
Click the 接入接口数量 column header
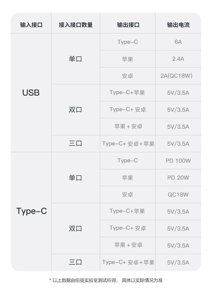point(76,25)
